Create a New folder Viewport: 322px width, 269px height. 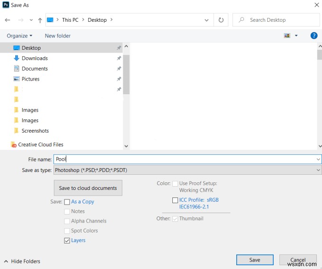click(58, 36)
